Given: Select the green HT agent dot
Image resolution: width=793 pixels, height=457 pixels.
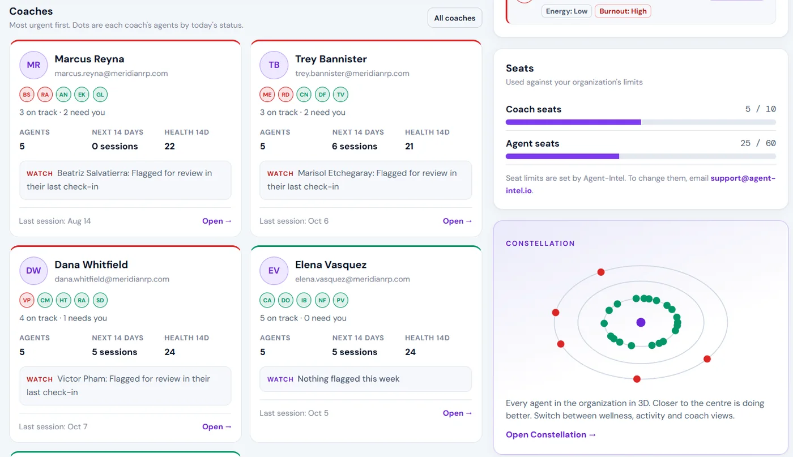Looking at the screenshot, I should (63, 300).
